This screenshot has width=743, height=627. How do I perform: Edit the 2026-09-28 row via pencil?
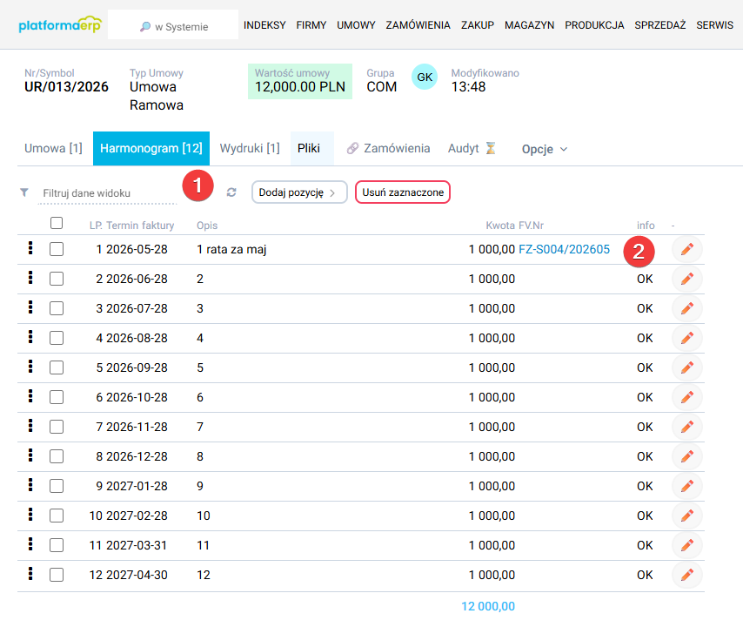click(x=687, y=367)
